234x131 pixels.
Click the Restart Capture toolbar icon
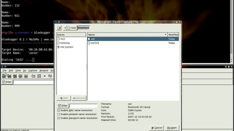[26, 76]
